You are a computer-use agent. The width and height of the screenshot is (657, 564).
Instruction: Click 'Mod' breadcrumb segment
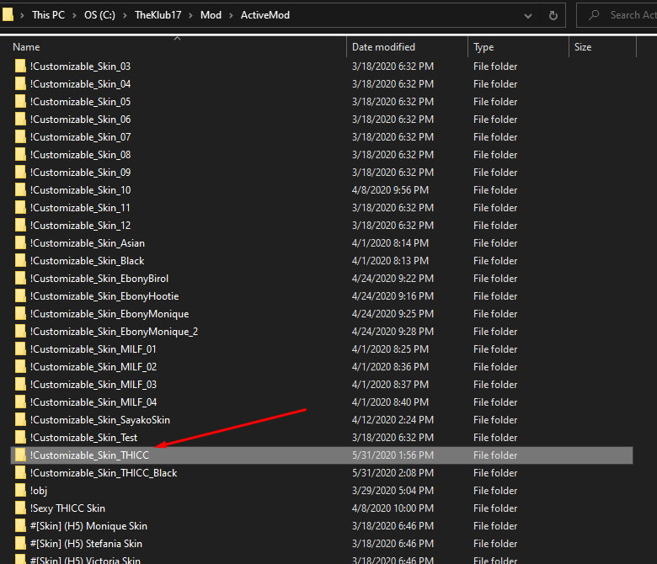(211, 15)
